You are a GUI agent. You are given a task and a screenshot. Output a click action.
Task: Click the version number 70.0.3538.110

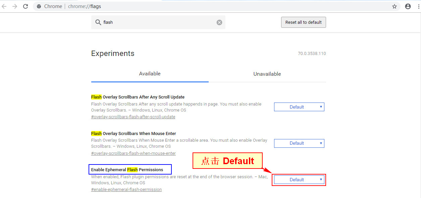[312, 54]
